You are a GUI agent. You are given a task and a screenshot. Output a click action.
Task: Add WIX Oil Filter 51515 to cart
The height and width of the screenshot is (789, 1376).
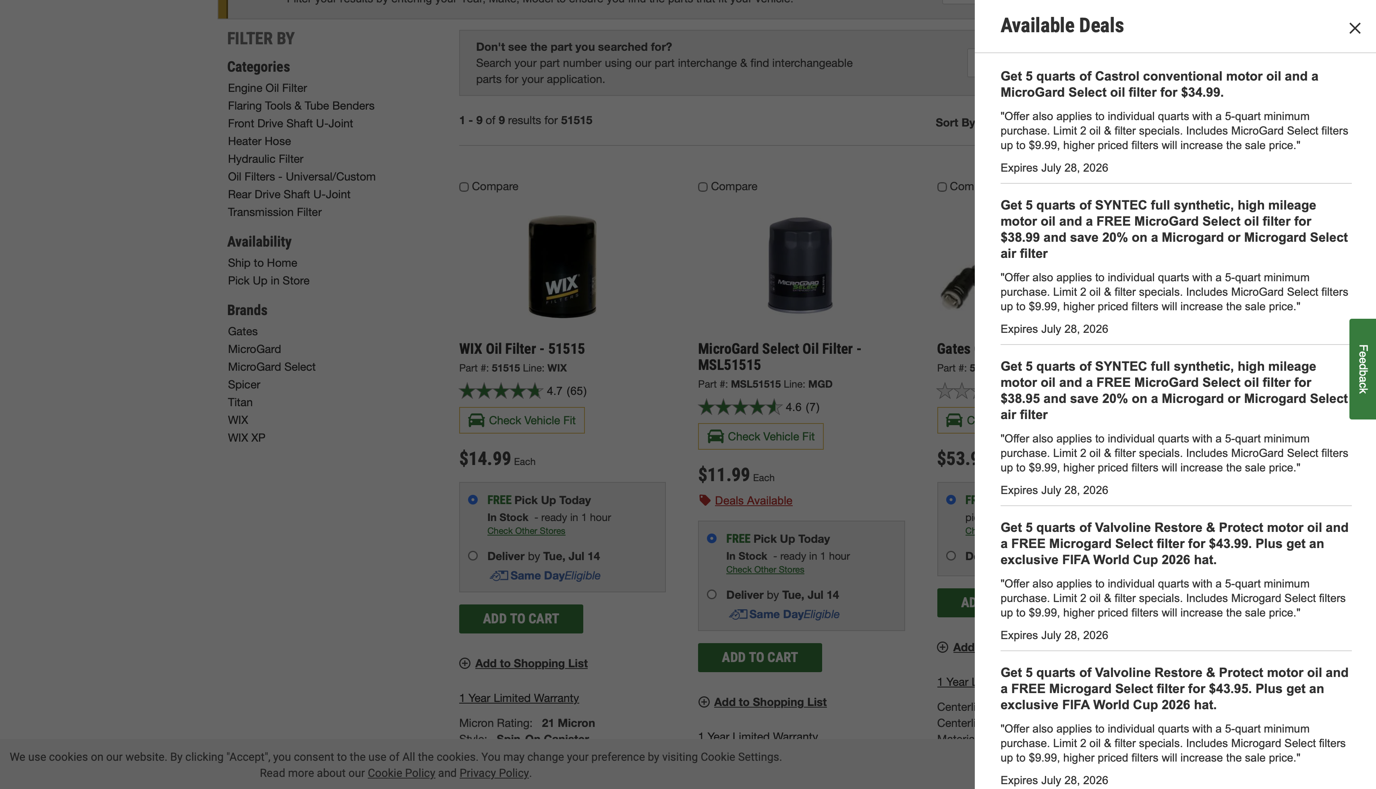tap(521, 619)
